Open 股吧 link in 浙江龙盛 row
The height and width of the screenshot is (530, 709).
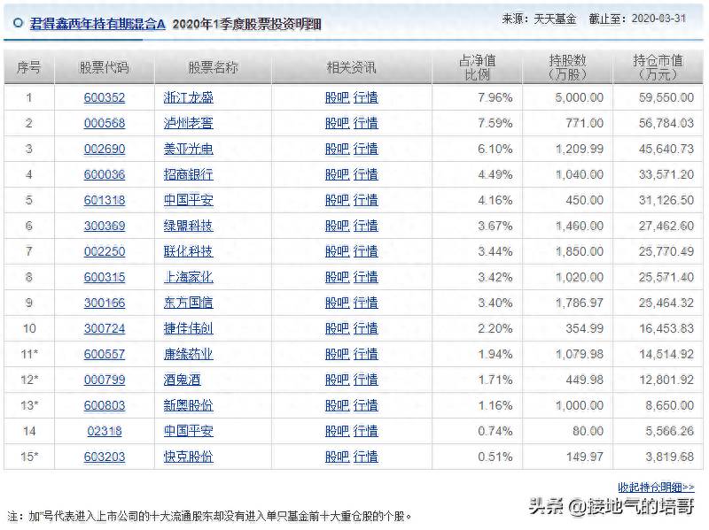tap(338, 97)
